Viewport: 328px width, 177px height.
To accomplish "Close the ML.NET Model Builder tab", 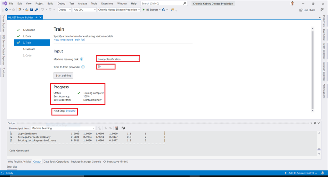I will click(x=40, y=17).
